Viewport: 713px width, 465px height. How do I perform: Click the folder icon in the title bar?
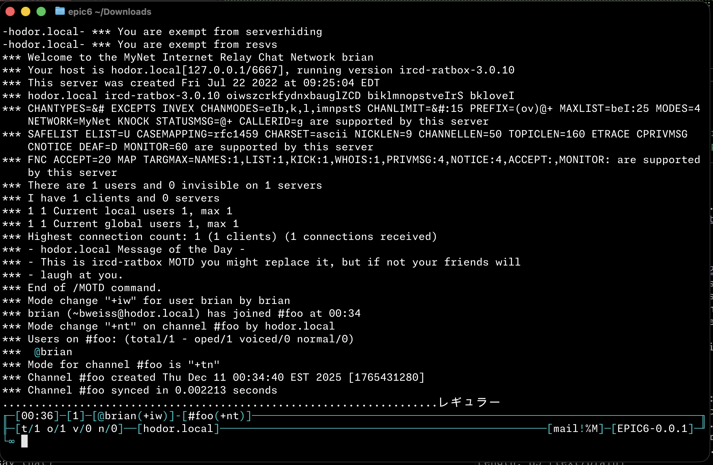click(x=60, y=11)
